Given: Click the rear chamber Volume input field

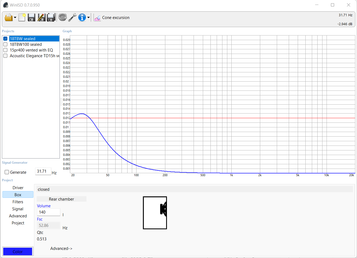Looking at the screenshot, I should pos(48,212).
